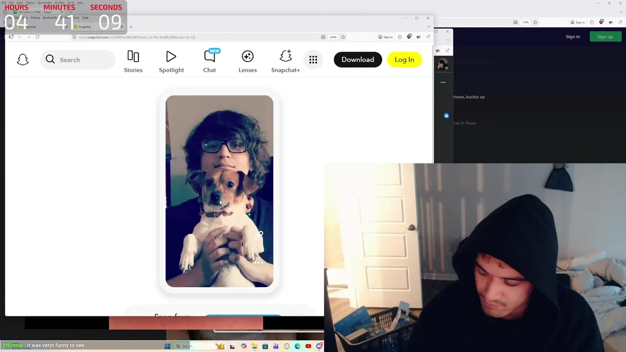Click the black Download button
This screenshot has height=352, width=626.
pyautogui.click(x=358, y=60)
